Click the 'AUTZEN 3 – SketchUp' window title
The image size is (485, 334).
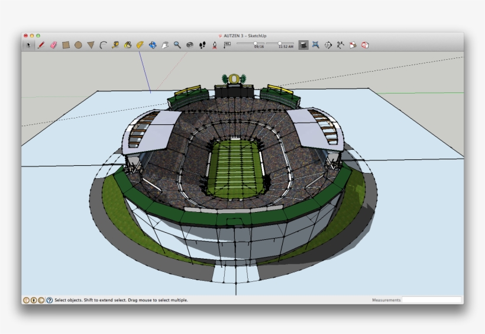pos(245,36)
